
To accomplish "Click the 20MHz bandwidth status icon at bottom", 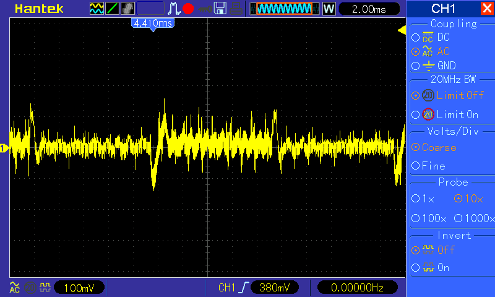I will point(30,288).
